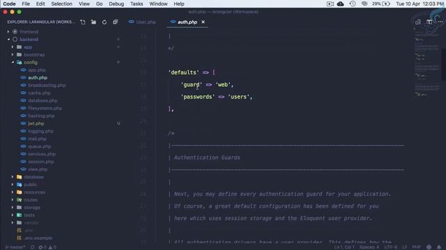The image size is (446, 250).
Task: Click the sync changes icon in status bar
Action: point(33,247)
